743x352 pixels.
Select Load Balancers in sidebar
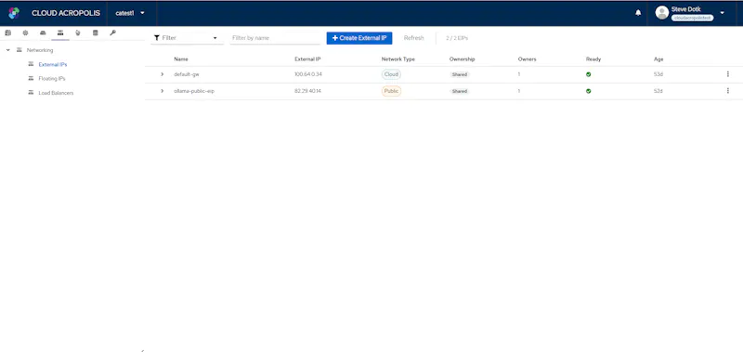click(x=56, y=93)
